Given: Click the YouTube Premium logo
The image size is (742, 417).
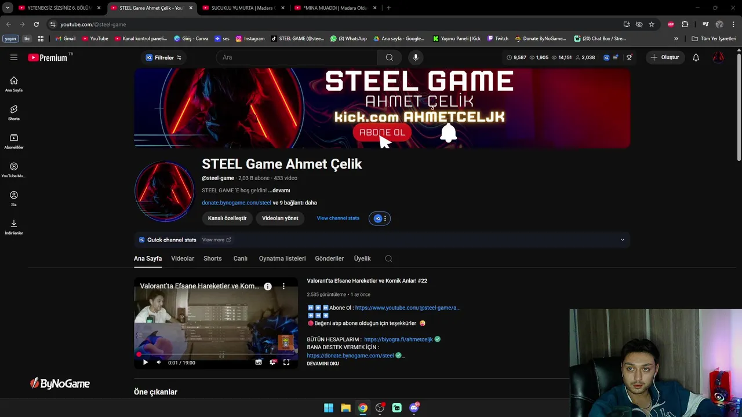Looking at the screenshot, I should click(49, 57).
